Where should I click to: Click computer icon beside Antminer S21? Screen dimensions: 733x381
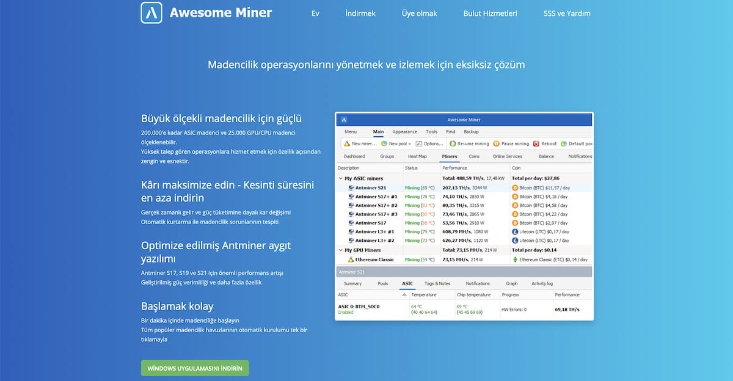(351, 188)
